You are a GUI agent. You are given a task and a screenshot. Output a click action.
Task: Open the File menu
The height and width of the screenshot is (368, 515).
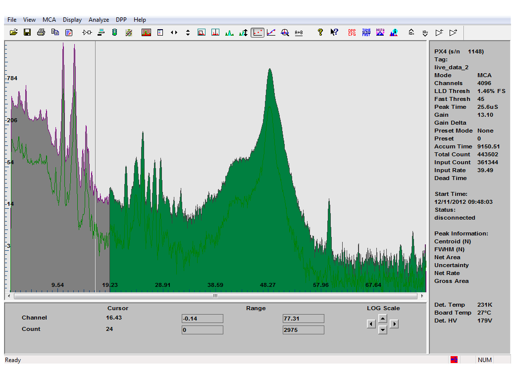tap(12, 20)
